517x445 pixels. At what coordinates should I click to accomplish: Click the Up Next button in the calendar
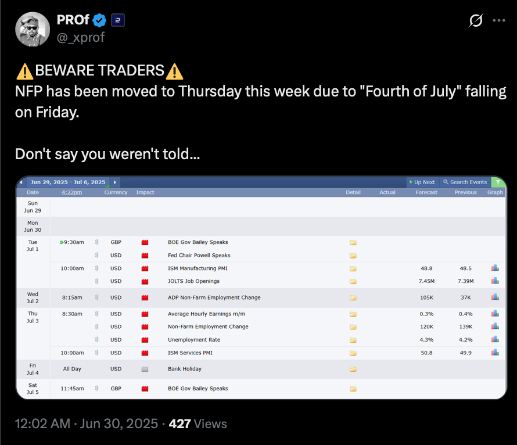click(422, 182)
